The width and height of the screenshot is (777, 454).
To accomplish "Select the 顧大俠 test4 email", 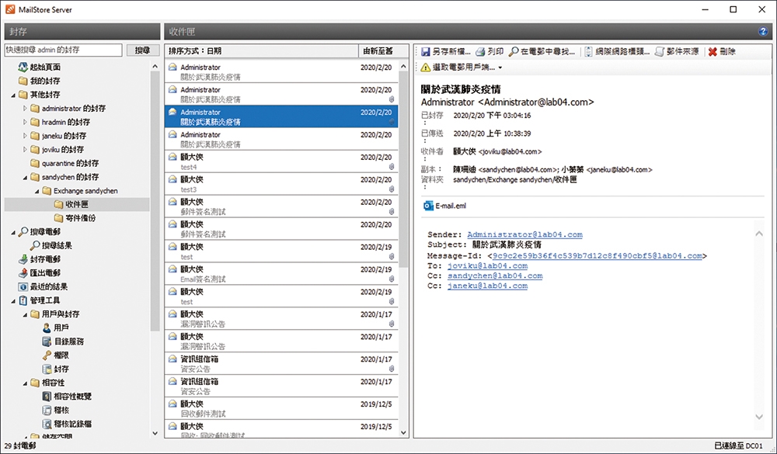I will tap(281, 162).
